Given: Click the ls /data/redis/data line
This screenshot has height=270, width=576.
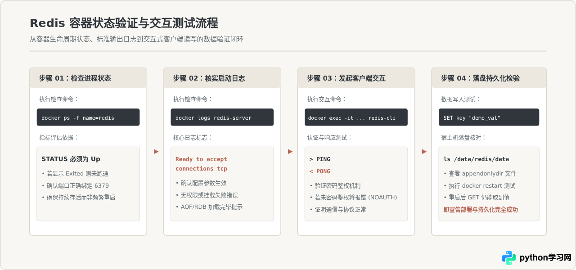Looking at the screenshot, I should [x=476, y=159].
